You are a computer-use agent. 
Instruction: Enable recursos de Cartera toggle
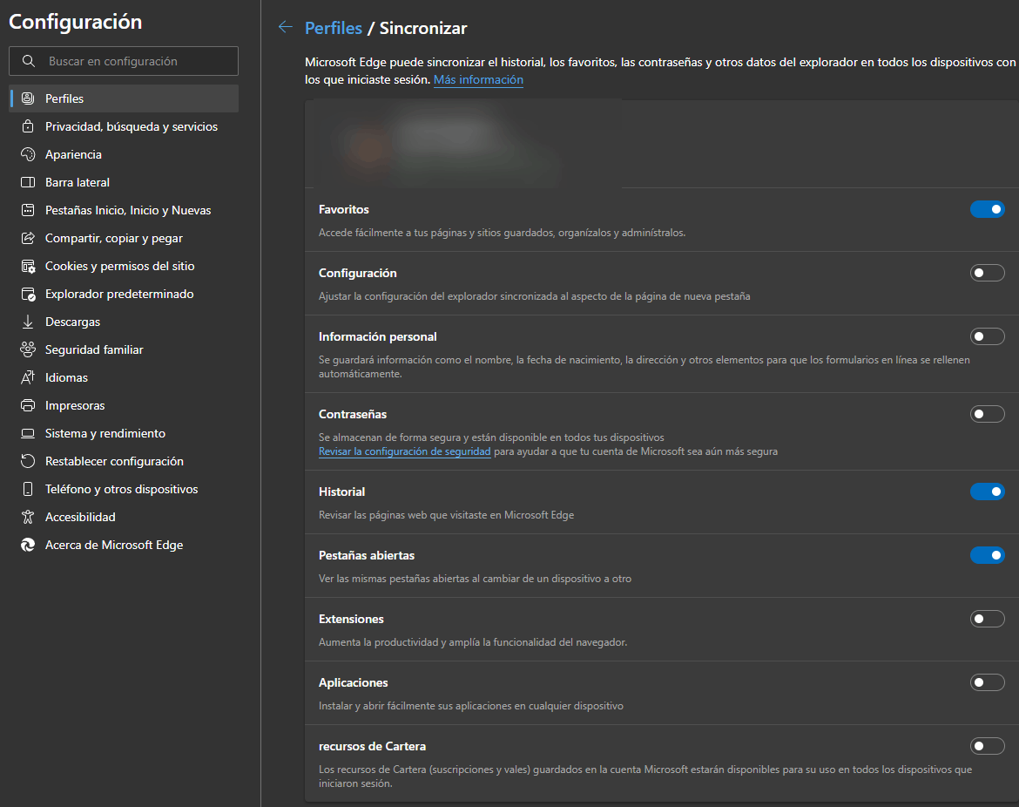pyautogui.click(x=987, y=747)
